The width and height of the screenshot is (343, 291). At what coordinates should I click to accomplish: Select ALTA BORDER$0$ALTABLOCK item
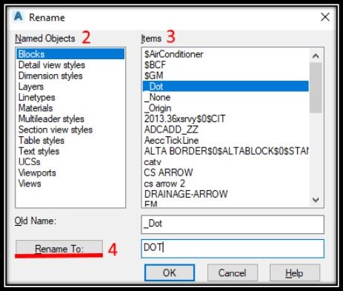[x=226, y=151]
